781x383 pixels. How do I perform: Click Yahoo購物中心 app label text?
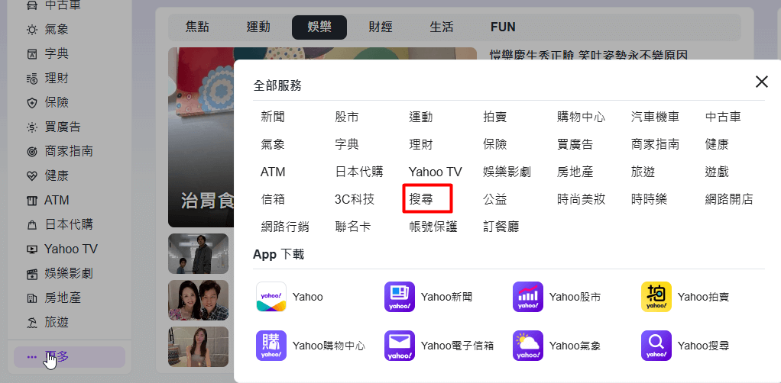pos(329,346)
